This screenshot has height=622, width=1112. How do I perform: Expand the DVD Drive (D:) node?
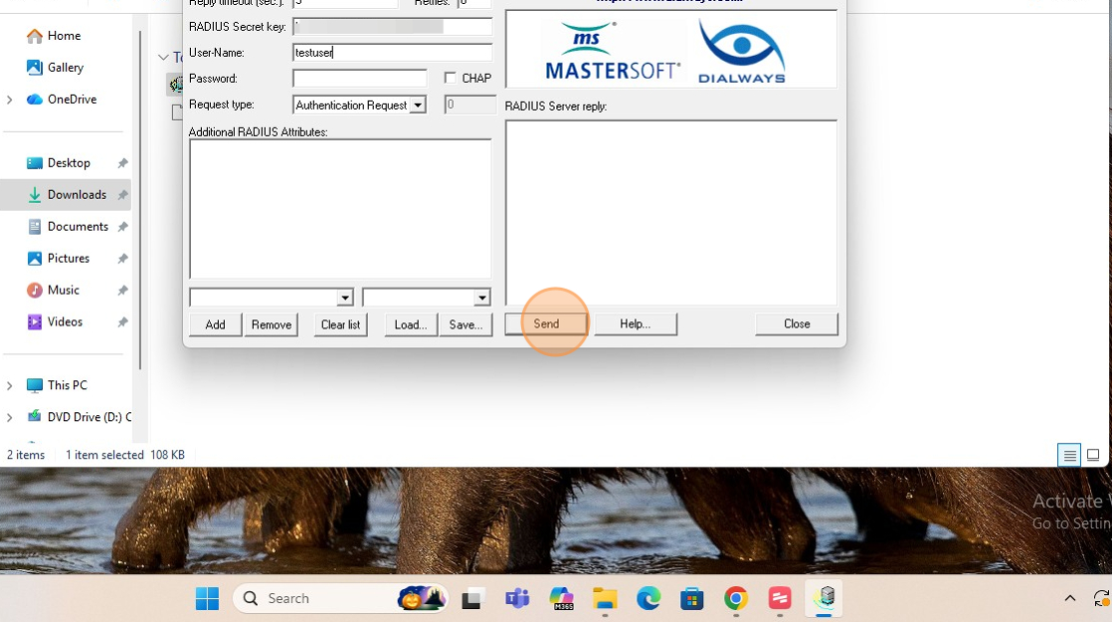click(x=10, y=418)
